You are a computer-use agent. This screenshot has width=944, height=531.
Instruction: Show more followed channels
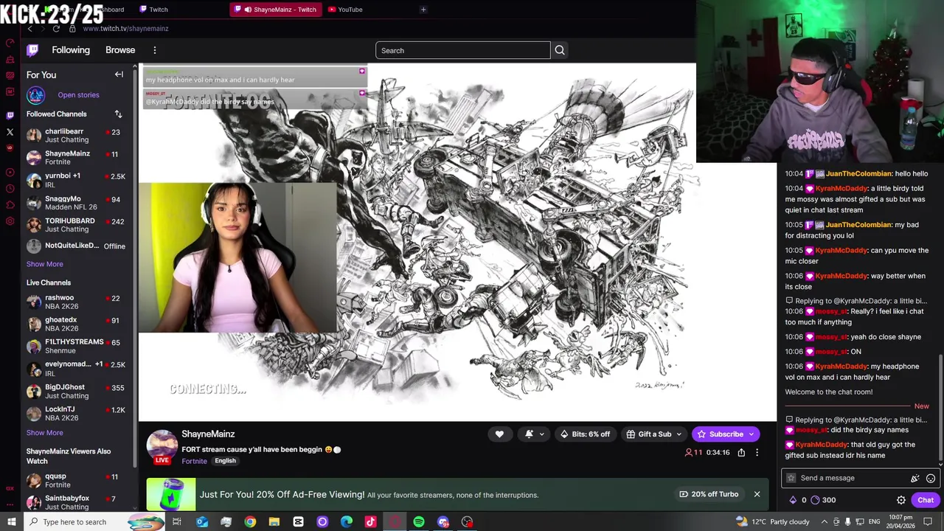(45, 264)
